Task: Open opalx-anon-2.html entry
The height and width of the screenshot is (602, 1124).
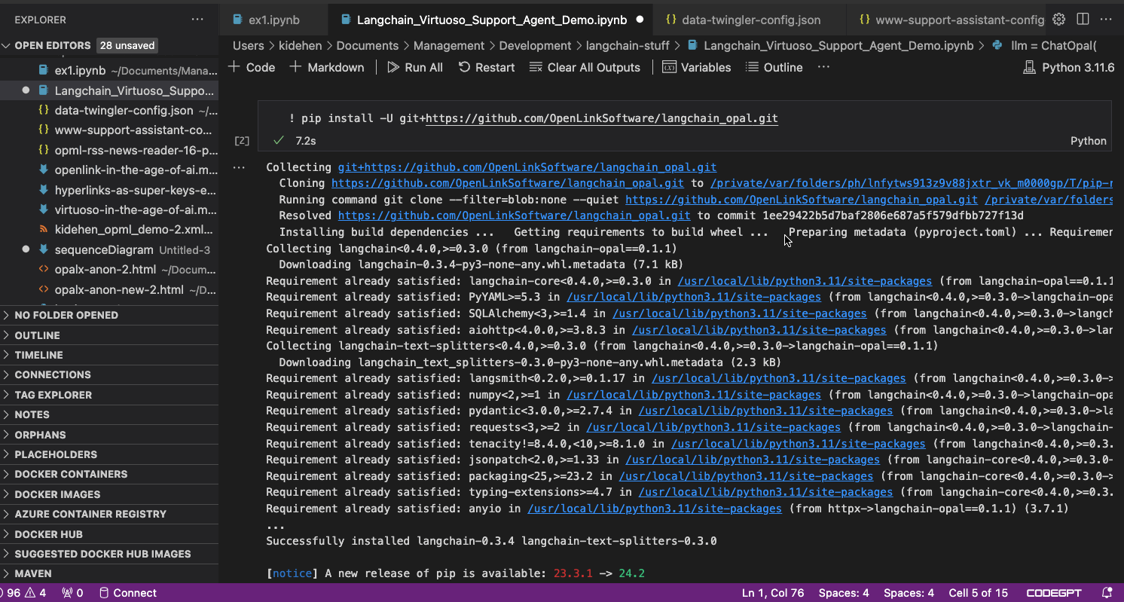Action: pyautogui.click(x=109, y=269)
